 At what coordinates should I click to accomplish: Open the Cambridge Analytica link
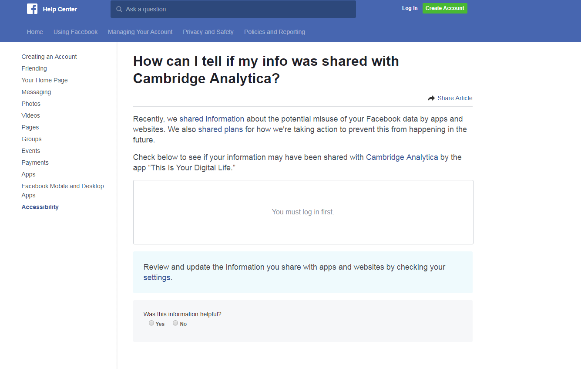[402, 157]
